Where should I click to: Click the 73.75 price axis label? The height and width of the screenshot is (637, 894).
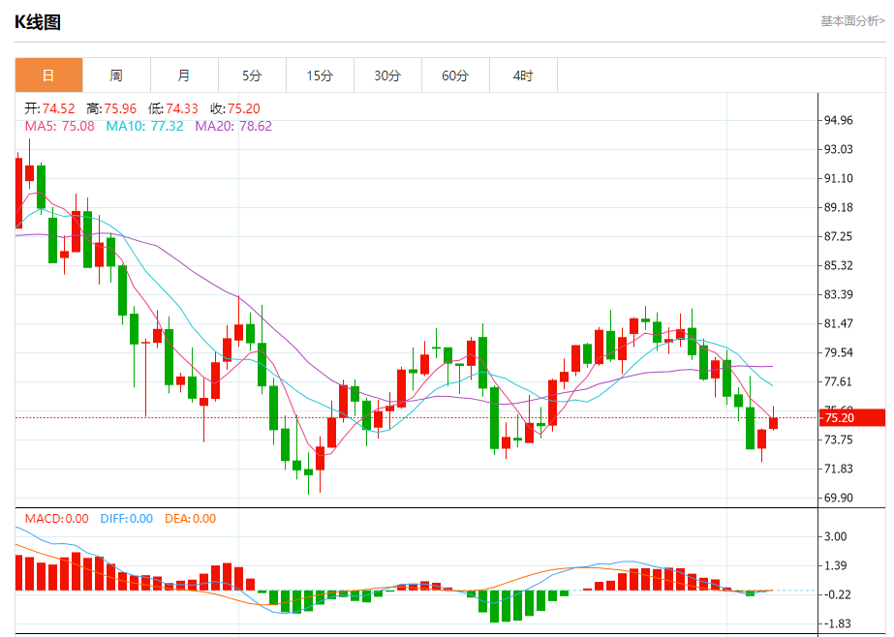839,440
